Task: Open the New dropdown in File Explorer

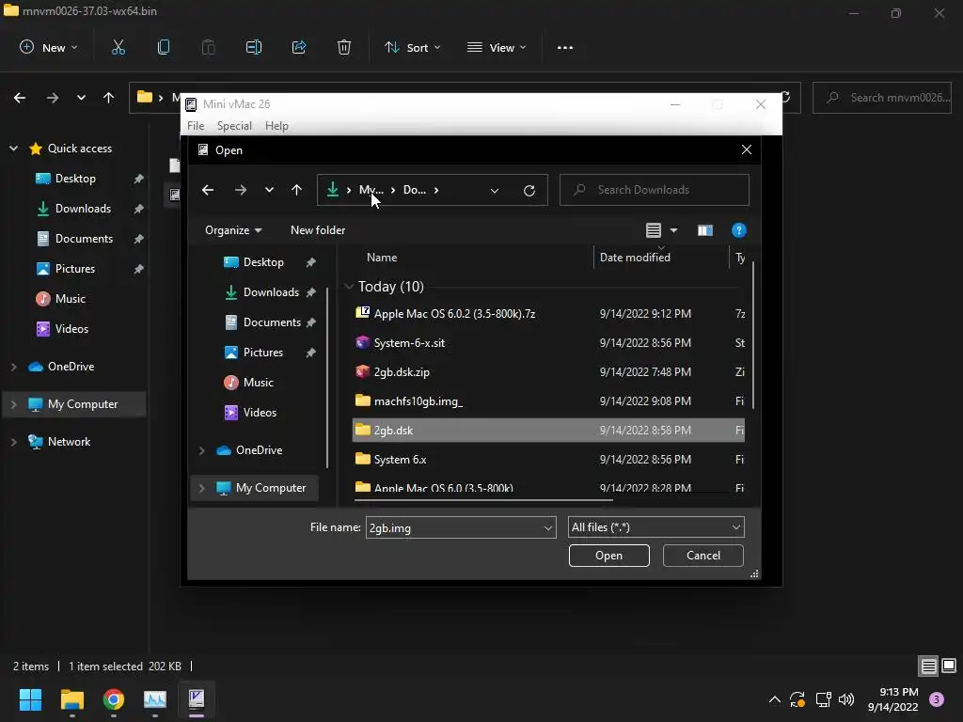Action: pyautogui.click(x=49, y=47)
